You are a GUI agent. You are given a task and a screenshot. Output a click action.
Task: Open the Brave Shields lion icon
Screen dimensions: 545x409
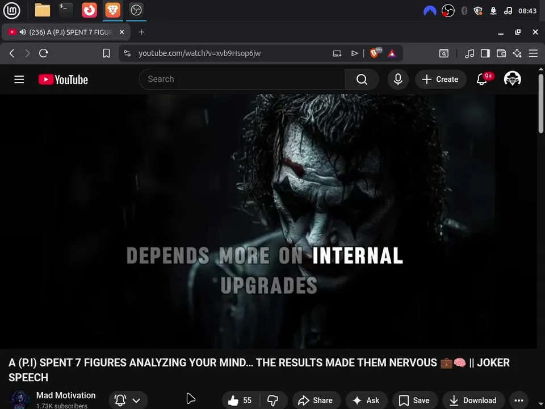[375, 53]
